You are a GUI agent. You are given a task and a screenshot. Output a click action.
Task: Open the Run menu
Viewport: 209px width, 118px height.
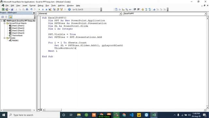tap(47, 6)
